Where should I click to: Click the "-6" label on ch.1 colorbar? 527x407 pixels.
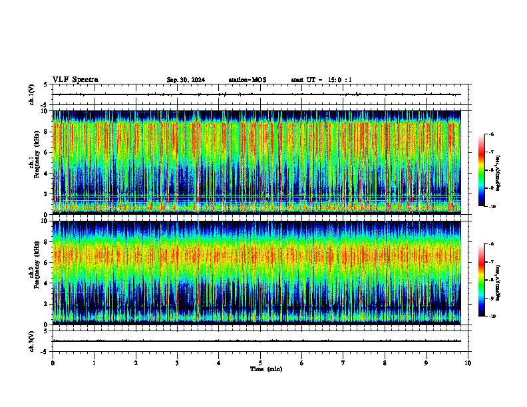[x=491, y=134]
